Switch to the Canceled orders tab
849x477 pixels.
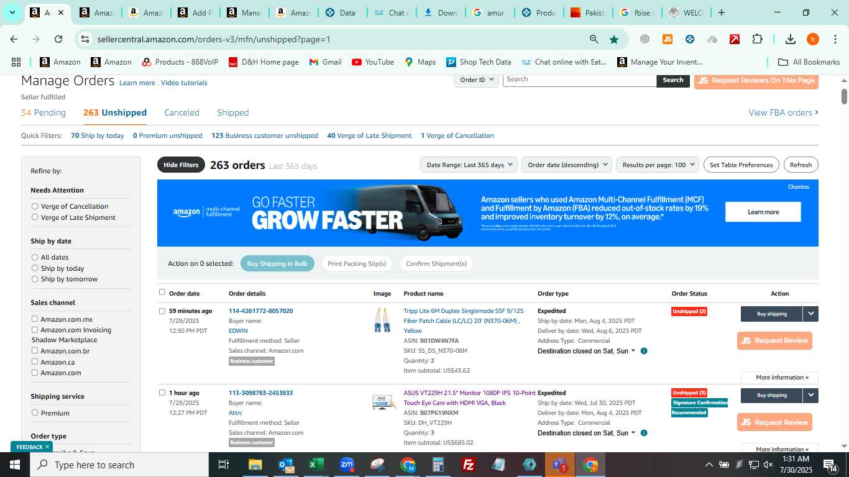coord(181,112)
